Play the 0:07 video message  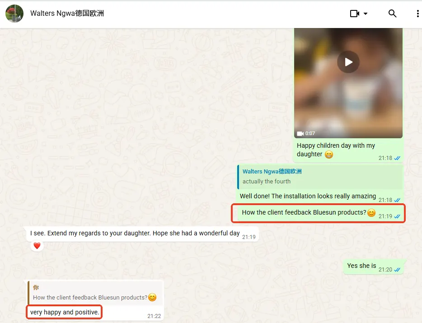(x=348, y=62)
